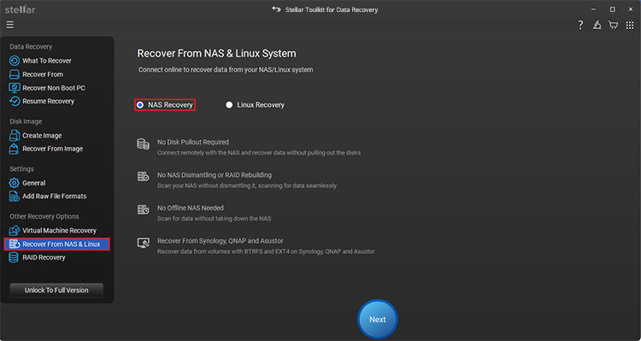The height and width of the screenshot is (341, 641).
Task: Click 'Scan your NAS without dismantling it' description
Action: pyautogui.click(x=247, y=185)
